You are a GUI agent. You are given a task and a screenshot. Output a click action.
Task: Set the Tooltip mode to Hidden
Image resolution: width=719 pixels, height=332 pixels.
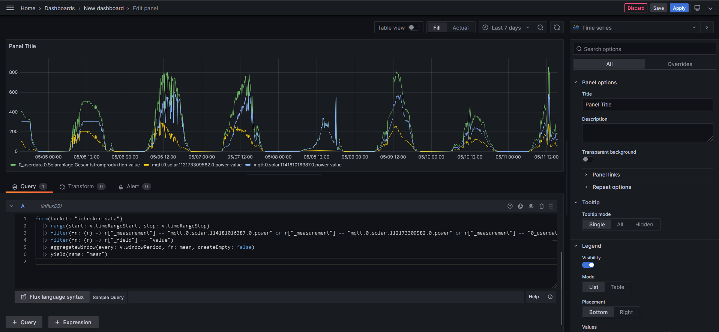point(644,224)
